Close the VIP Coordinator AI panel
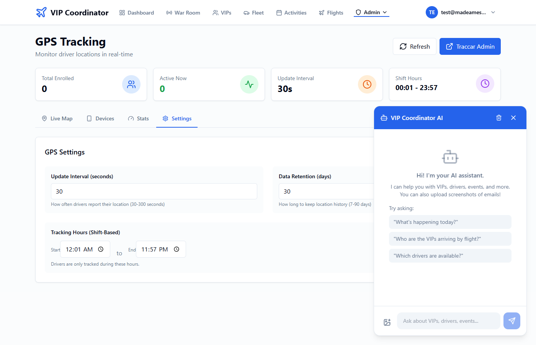Screen dimensions: 536x345 coord(513,118)
